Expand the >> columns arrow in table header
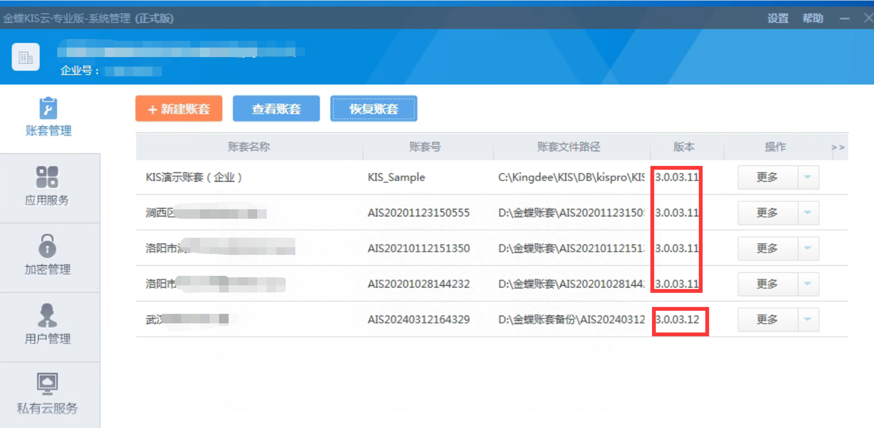Image resolution: width=874 pixels, height=428 pixels. point(837,147)
